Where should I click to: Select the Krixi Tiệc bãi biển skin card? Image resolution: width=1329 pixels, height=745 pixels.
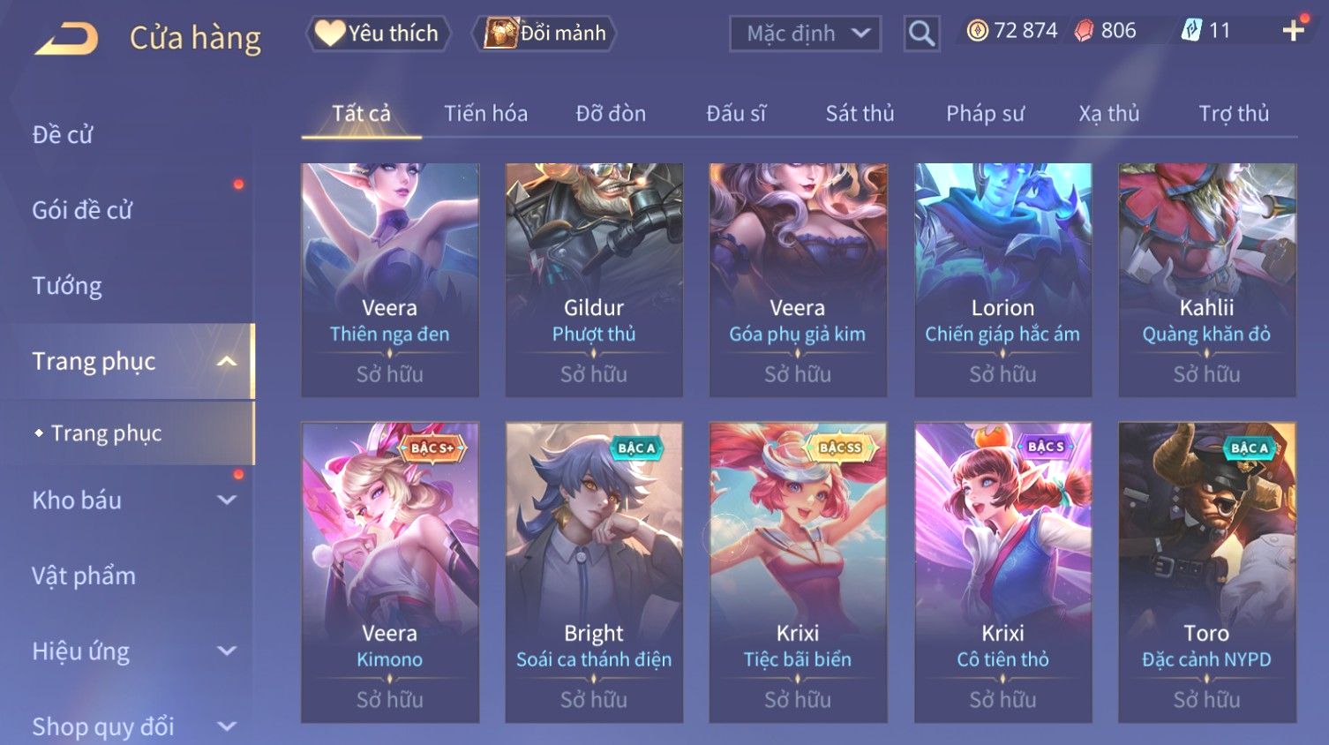[x=798, y=572]
